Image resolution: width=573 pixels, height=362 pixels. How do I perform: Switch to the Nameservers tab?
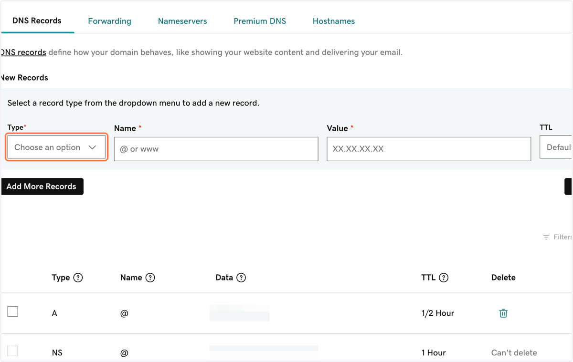point(182,21)
